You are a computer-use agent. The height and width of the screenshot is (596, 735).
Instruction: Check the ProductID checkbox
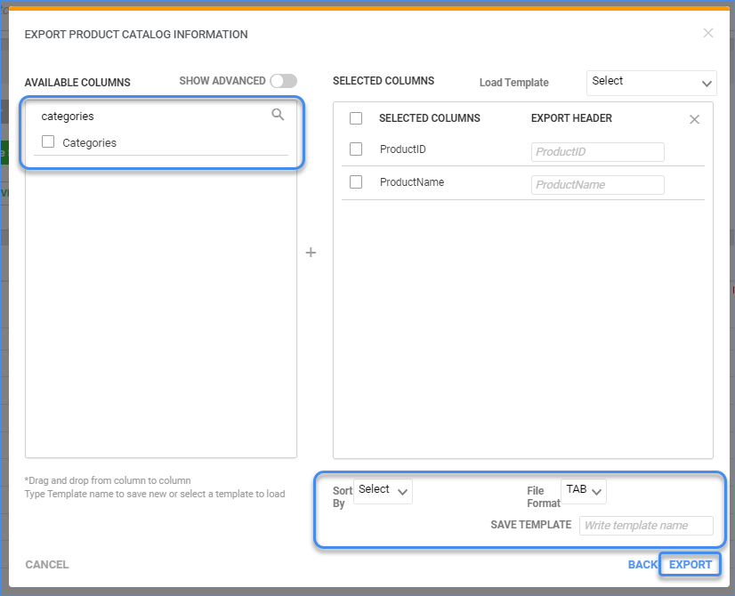pos(356,149)
